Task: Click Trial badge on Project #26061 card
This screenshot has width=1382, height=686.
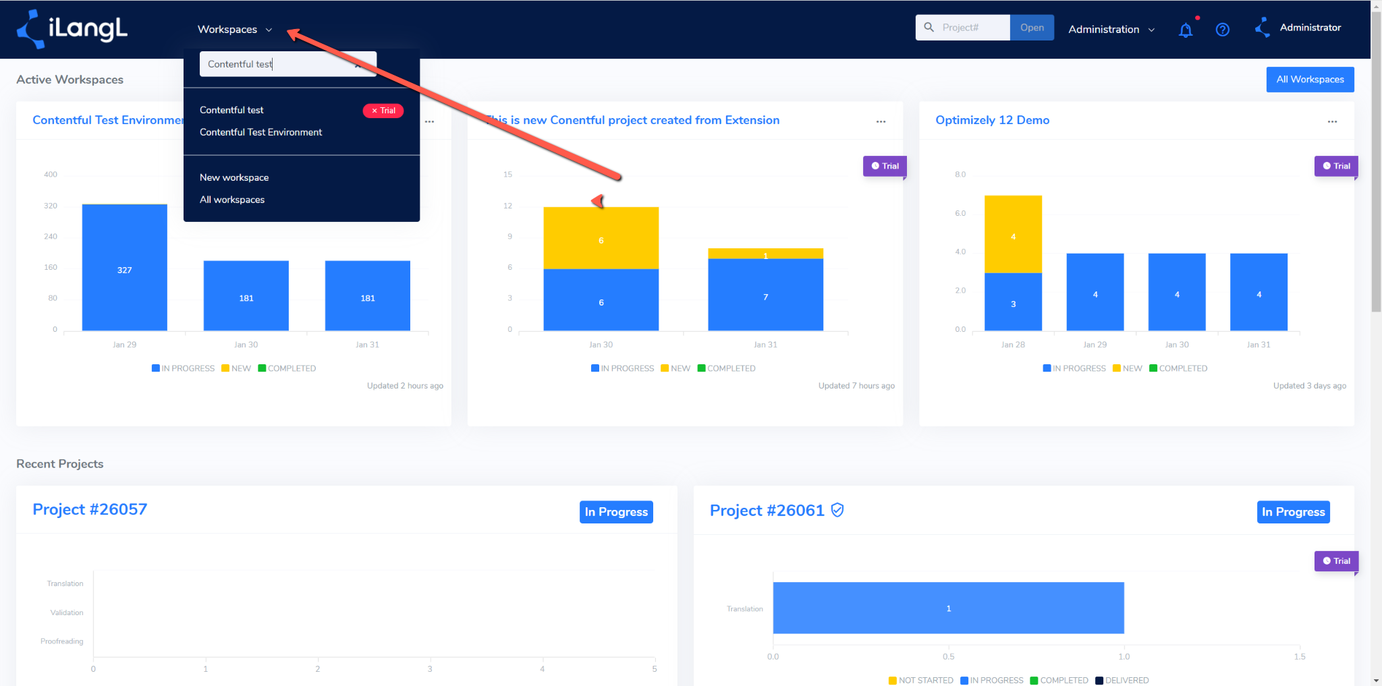Action: tap(1336, 561)
